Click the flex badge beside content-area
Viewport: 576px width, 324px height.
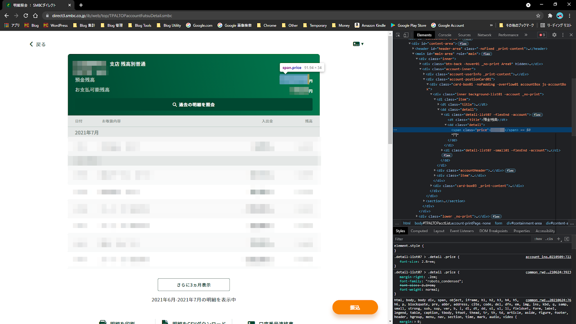click(463, 44)
